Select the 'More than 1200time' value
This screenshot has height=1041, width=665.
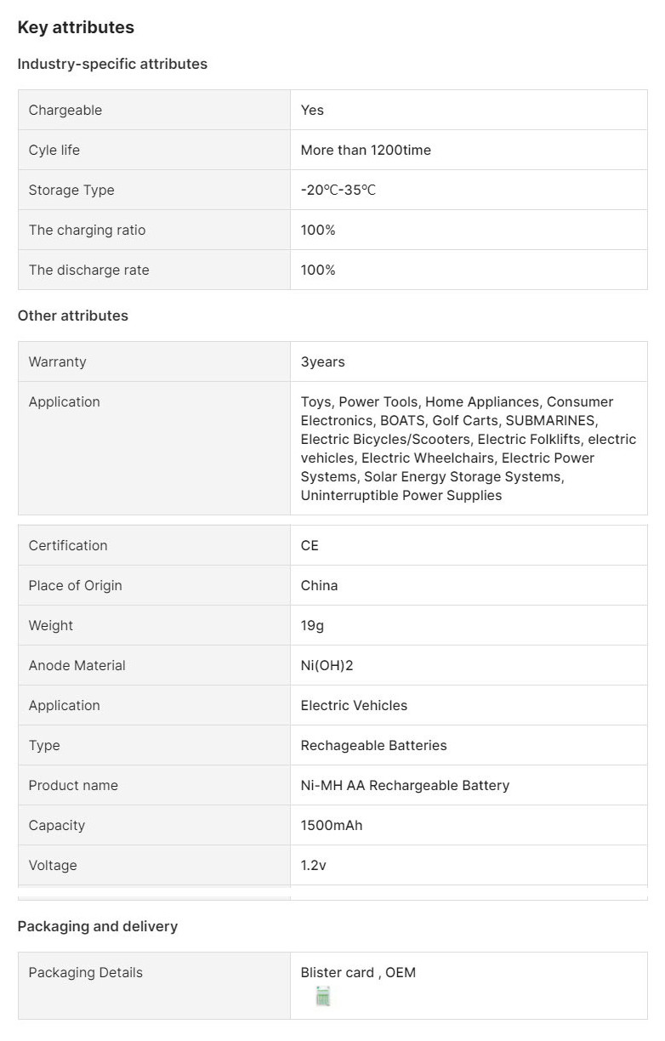(x=366, y=150)
